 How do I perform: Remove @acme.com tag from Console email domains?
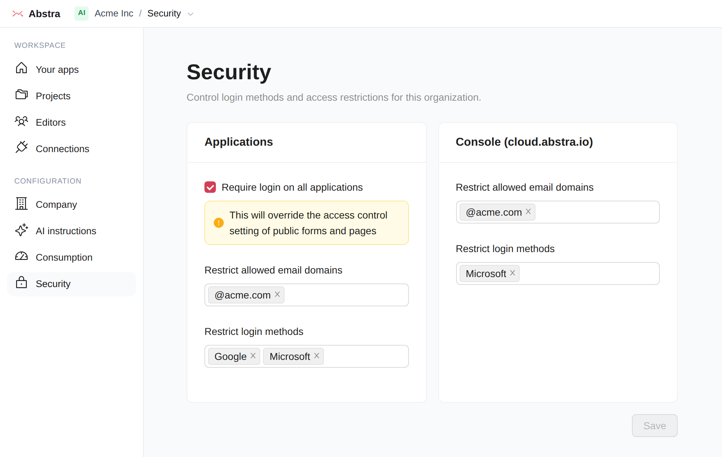tap(528, 211)
